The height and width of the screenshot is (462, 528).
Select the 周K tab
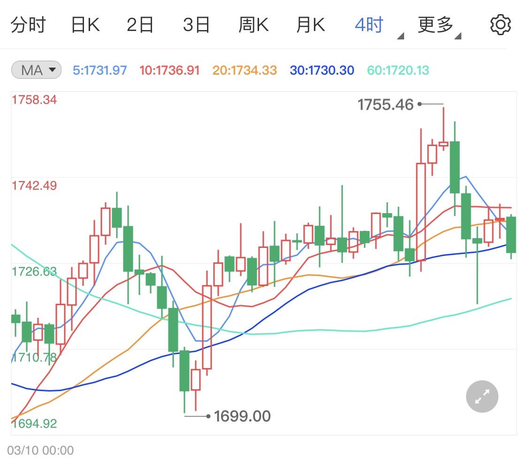[x=253, y=25]
